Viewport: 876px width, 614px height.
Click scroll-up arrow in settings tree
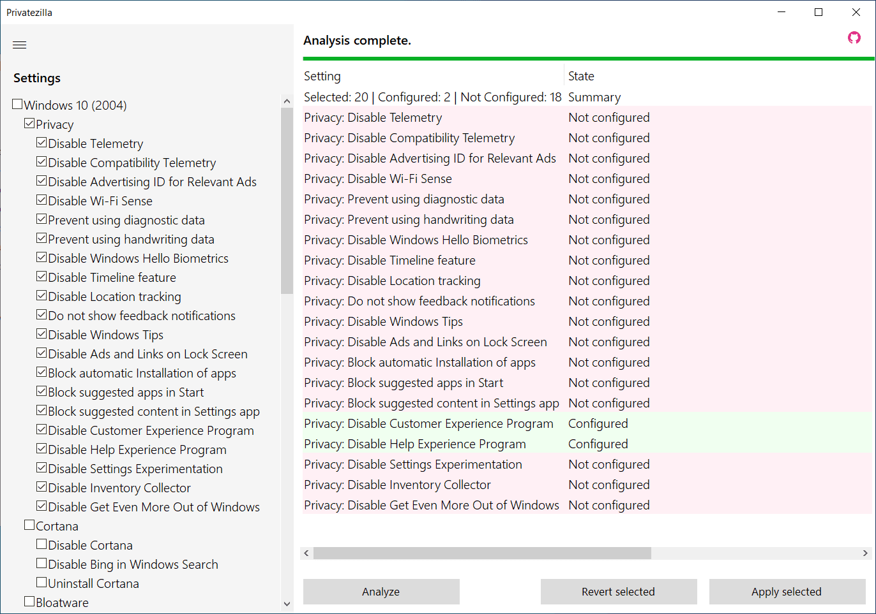(287, 101)
